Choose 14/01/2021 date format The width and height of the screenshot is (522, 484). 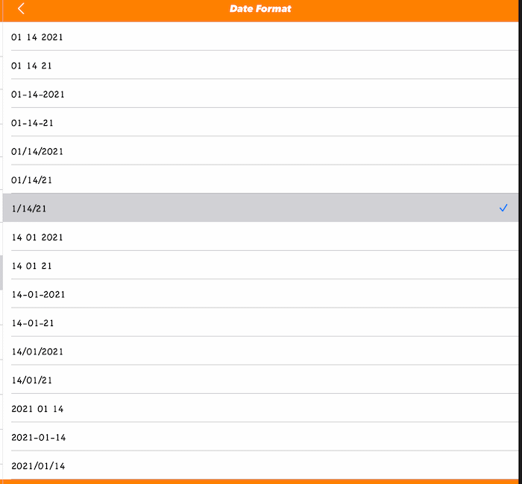click(x=260, y=351)
